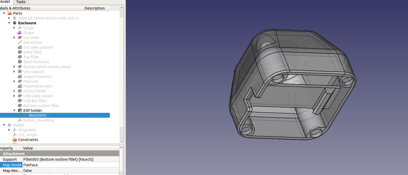Click the Map Reversed false value
The image size is (408, 175).
click(x=71, y=171)
